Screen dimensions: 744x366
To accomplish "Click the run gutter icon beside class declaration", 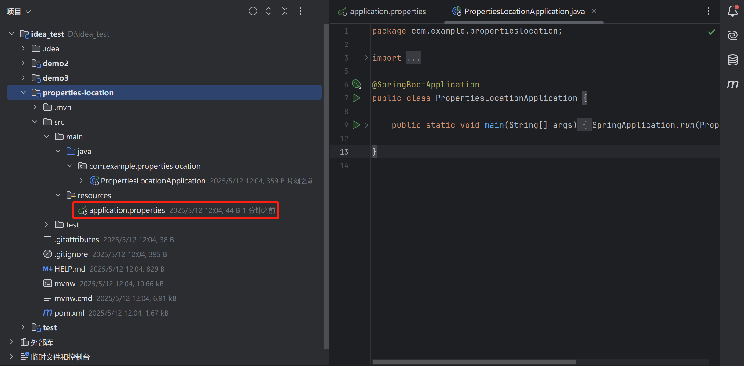I will 356,98.
